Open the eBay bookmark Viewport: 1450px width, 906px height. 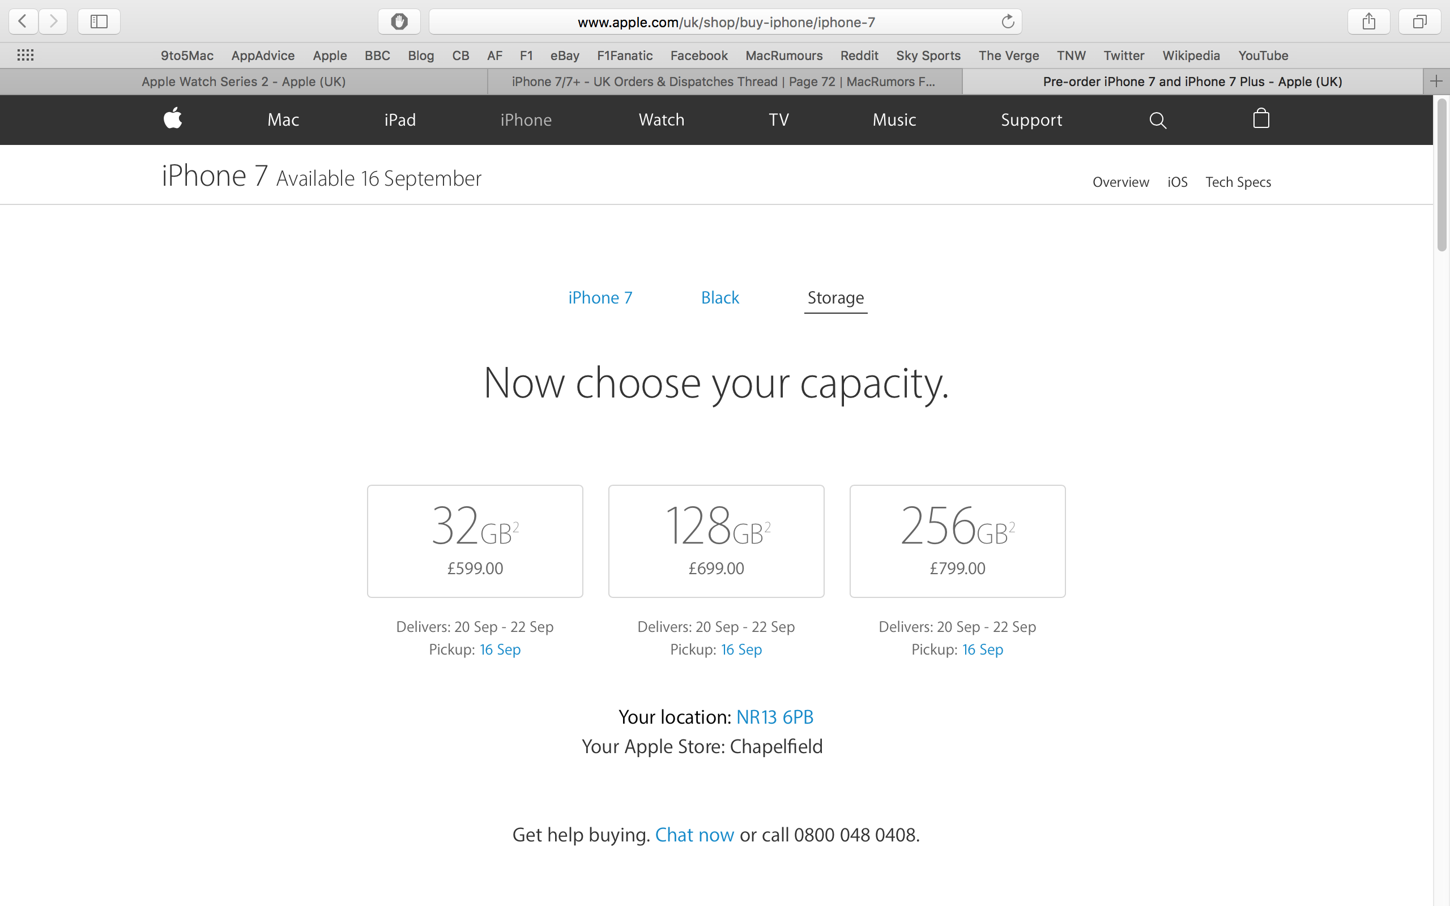click(x=565, y=55)
